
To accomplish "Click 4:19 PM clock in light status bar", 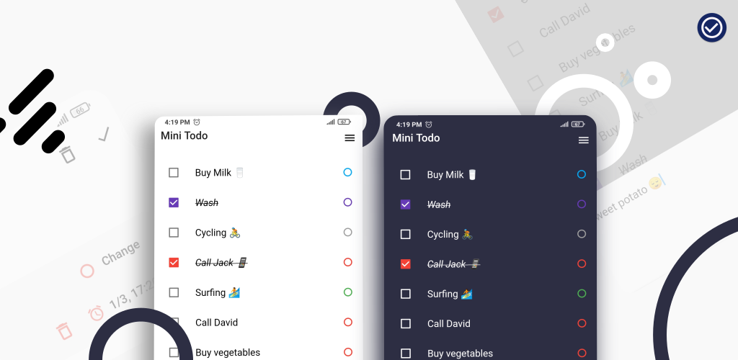I will 177,122.
